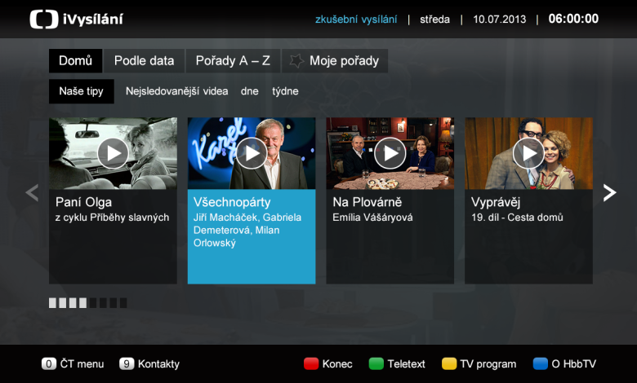Play Vyprávěj episode 19
This screenshot has height=383, width=637.
point(528,153)
